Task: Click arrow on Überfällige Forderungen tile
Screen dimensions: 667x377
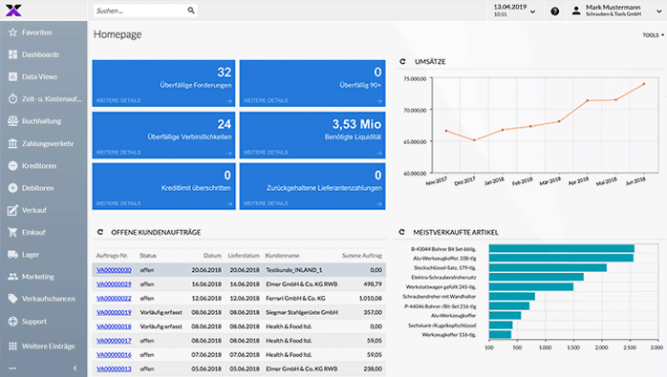Action: point(228,101)
